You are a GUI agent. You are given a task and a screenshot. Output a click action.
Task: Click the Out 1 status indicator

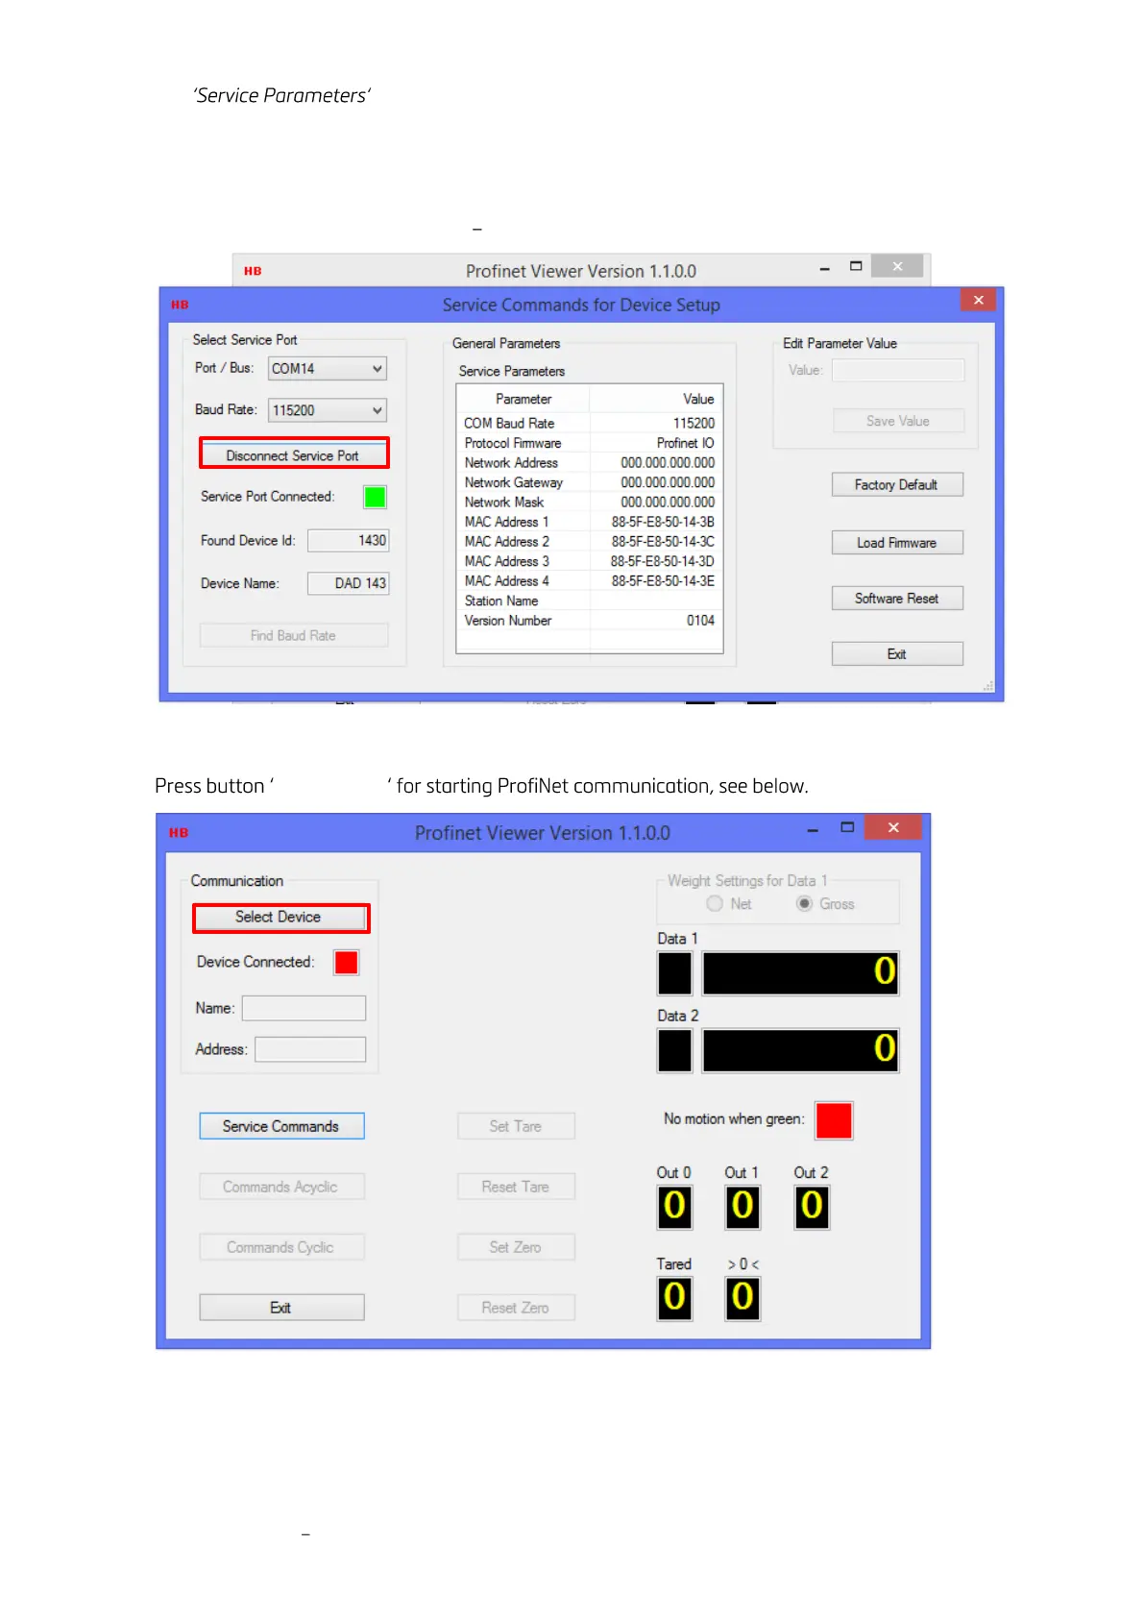click(x=742, y=1207)
